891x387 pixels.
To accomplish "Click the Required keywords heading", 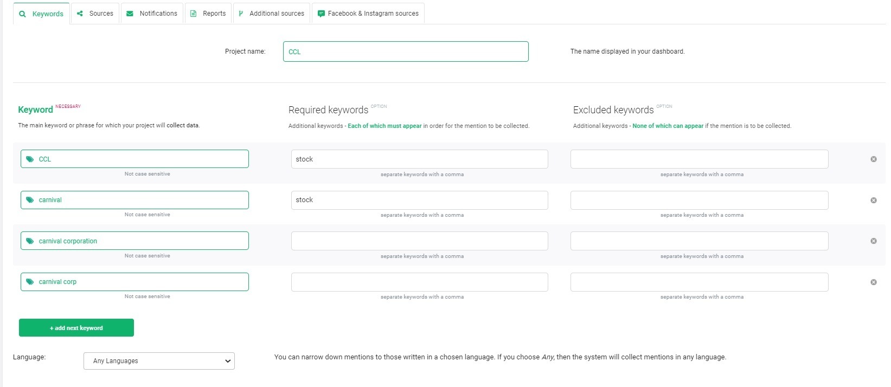I will click(328, 110).
